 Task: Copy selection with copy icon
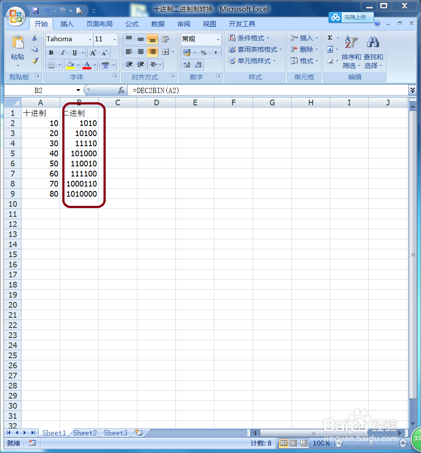tap(35, 49)
